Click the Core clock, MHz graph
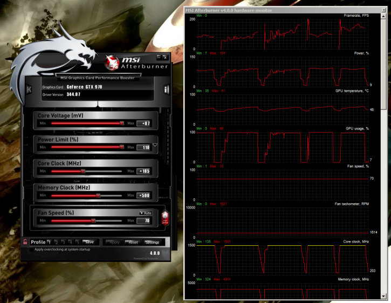The width and height of the screenshot is (391, 303). click(x=283, y=260)
